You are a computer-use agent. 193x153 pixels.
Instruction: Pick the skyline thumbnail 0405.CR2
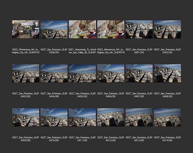[x=82, y=73]
